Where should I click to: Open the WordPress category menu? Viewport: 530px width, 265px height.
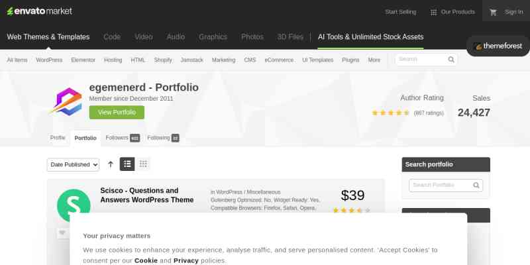coord(49,60)
